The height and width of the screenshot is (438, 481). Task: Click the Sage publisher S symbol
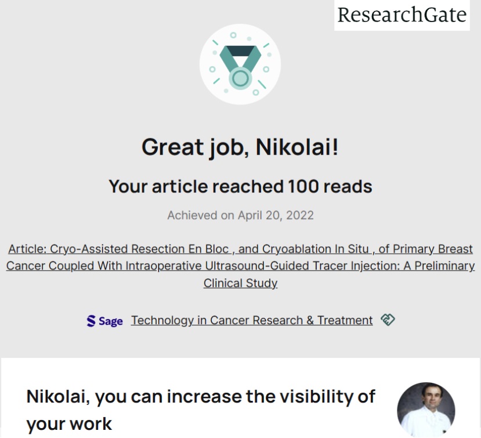click(x=91, y=321)
